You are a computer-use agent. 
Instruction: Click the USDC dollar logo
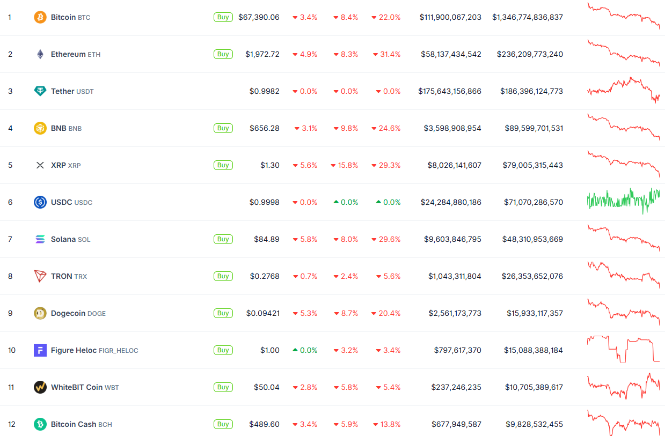tap(40, 202)
